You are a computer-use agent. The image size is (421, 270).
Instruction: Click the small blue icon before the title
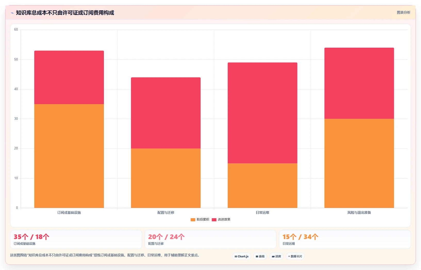coord(12,13)
